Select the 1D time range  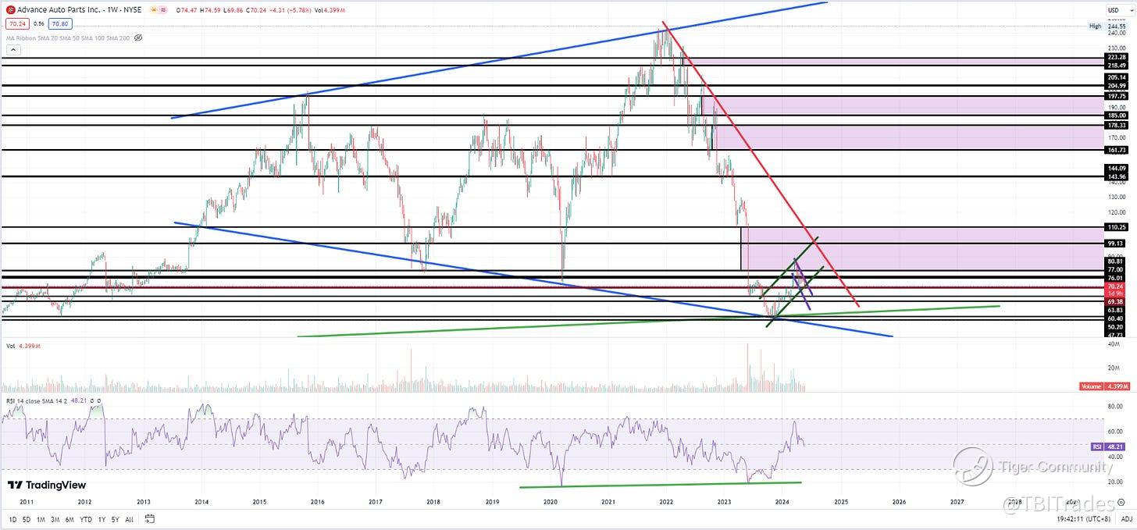(13, 519)
